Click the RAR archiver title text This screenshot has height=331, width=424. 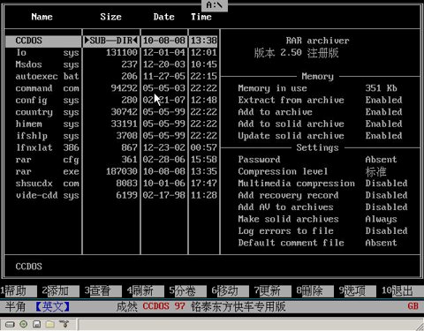(x=317, y=41)
